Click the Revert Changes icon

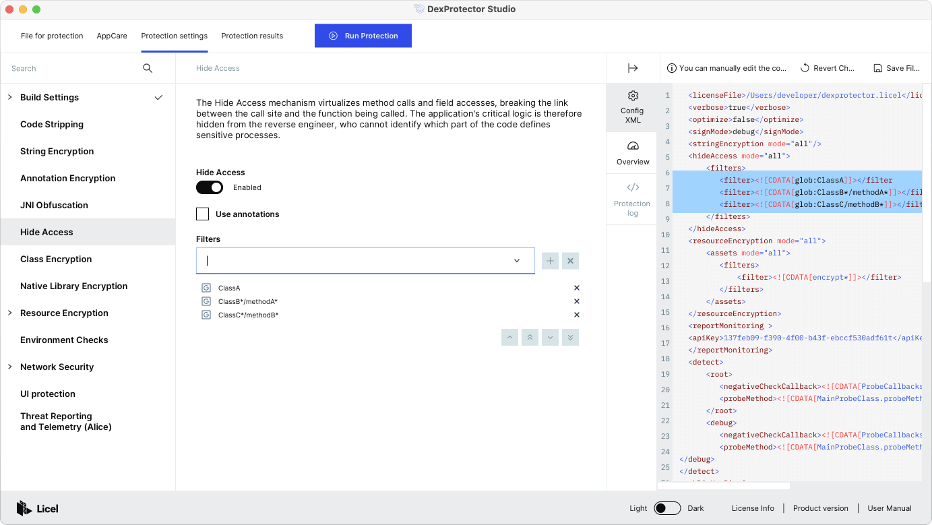(805, 68)
